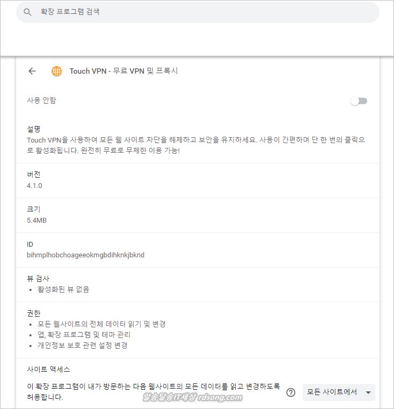This screenshot has height=409, width=394.
Task: Click the site access help question mark icon
Action: (x=291, y=392)
